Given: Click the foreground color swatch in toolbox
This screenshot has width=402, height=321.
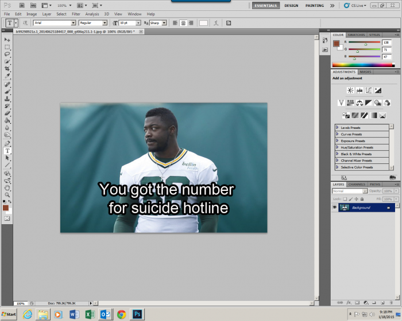Looking at the screenshot, I should coord(6,207).
